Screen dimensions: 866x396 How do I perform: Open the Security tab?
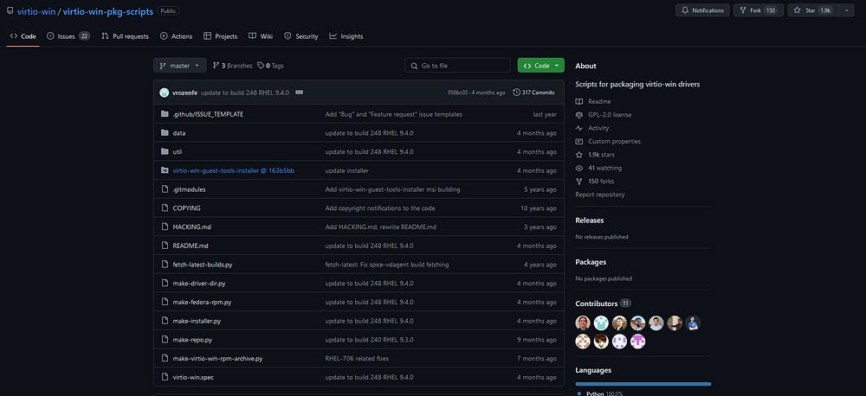pyautogui.click(x=301, y=36)
